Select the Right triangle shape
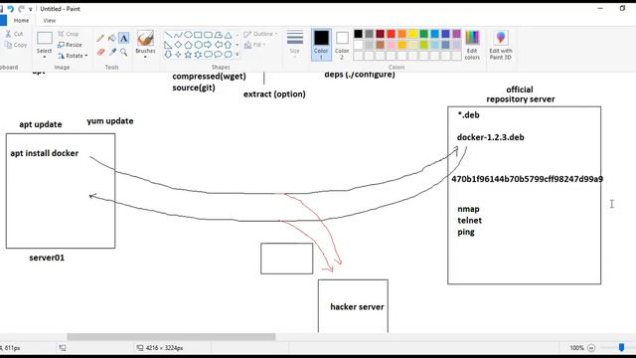 click(x=168, y=45)
